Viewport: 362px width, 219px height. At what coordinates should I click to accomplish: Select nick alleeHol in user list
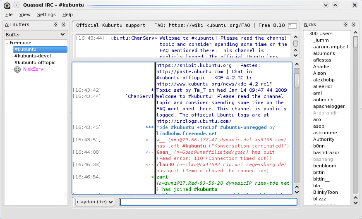pos(322,87)
